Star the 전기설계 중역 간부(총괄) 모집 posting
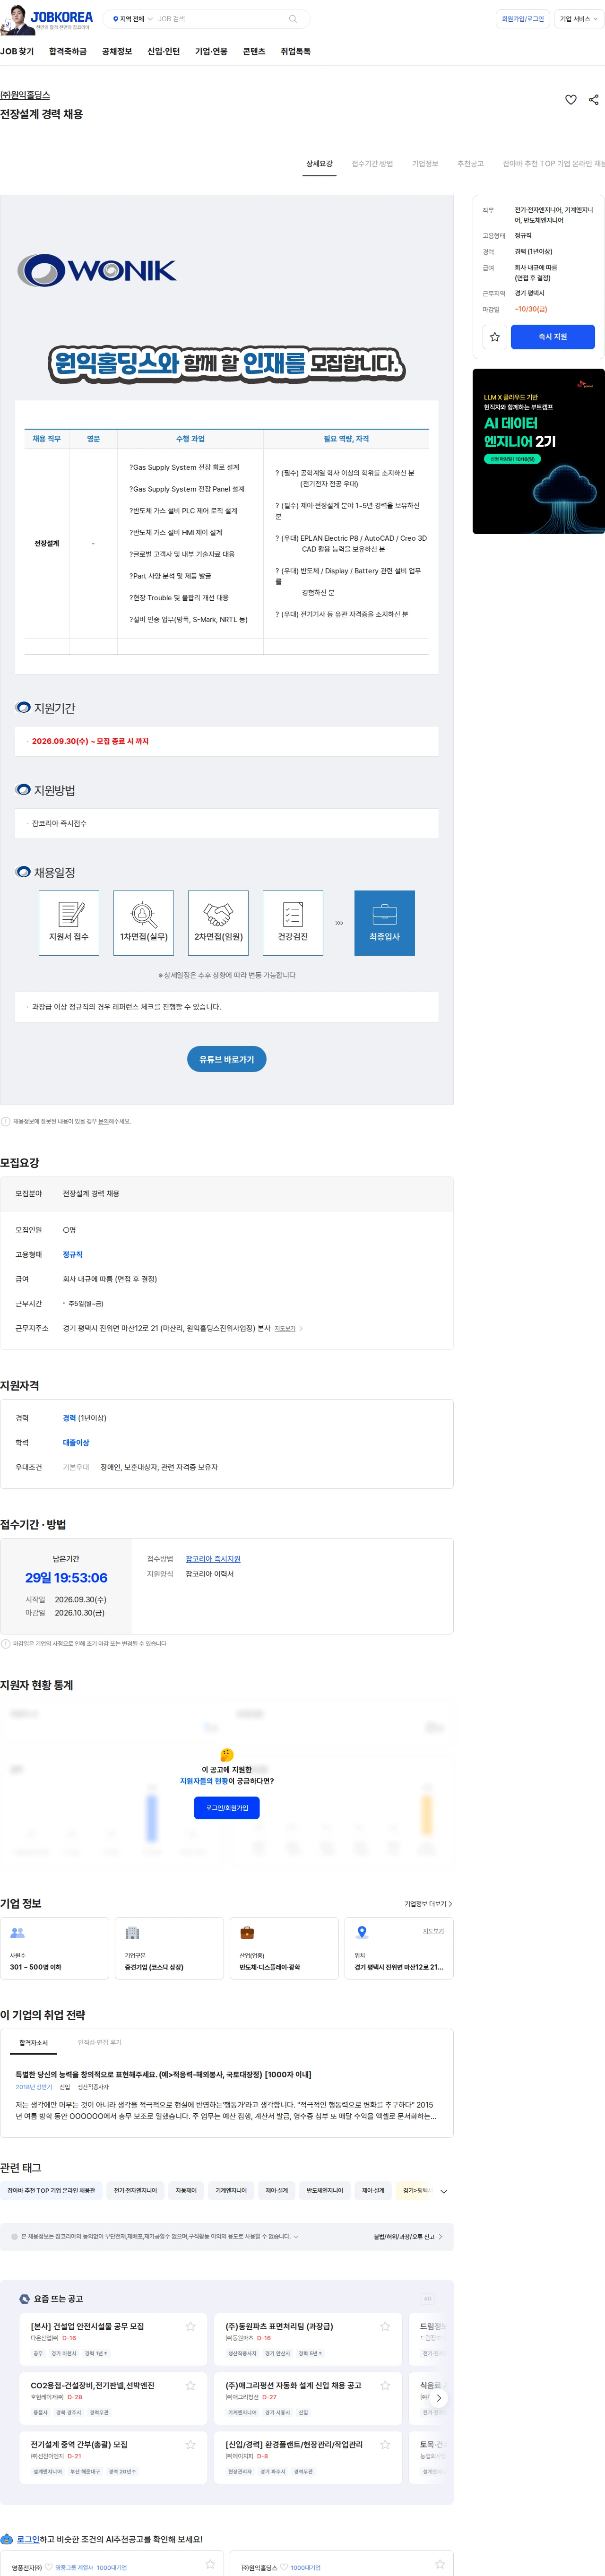 (190, 2444)
